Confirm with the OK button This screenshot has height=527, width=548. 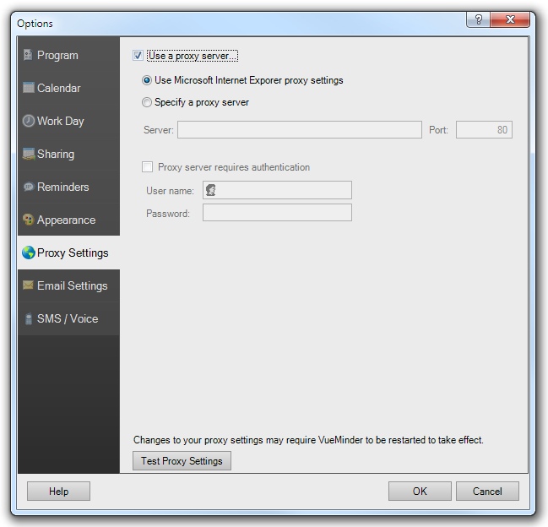click(x=420, y=491)
